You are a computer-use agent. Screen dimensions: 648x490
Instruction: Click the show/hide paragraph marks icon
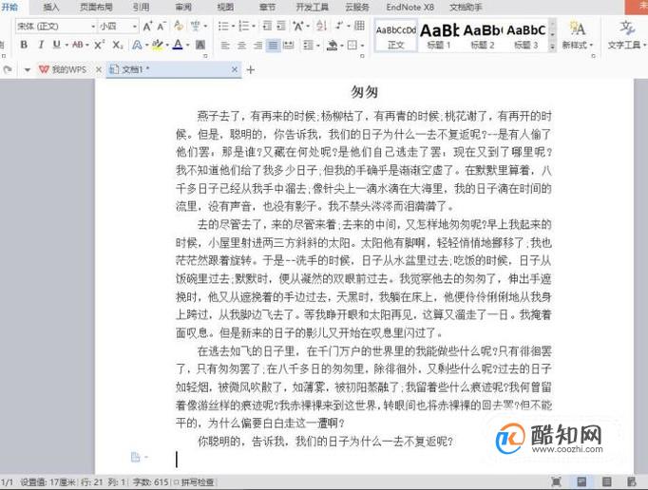click(339, 26)
